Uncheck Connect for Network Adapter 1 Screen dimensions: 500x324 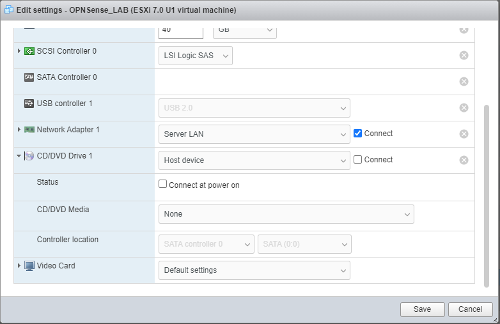tap(358, 133)
